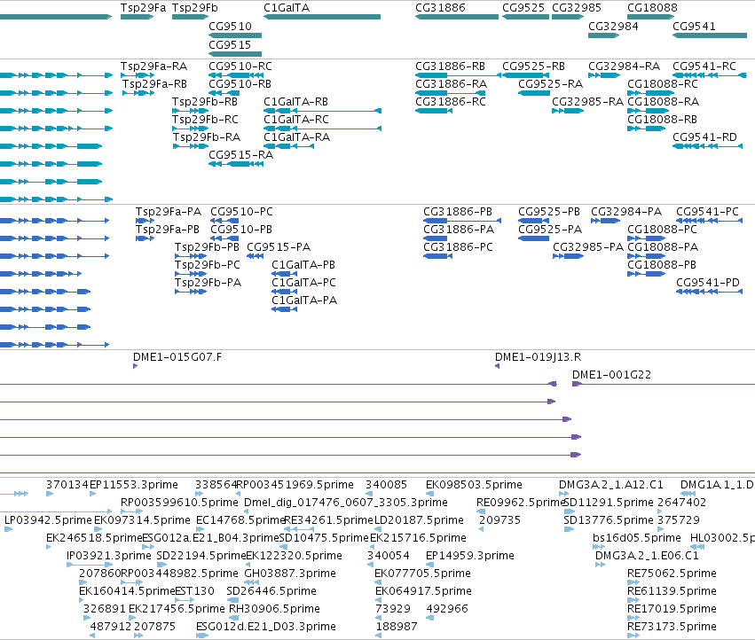Viewport: 755px width, 640px height.
Task: Select the CG9541 gene bar
Action: pos(710,35)
